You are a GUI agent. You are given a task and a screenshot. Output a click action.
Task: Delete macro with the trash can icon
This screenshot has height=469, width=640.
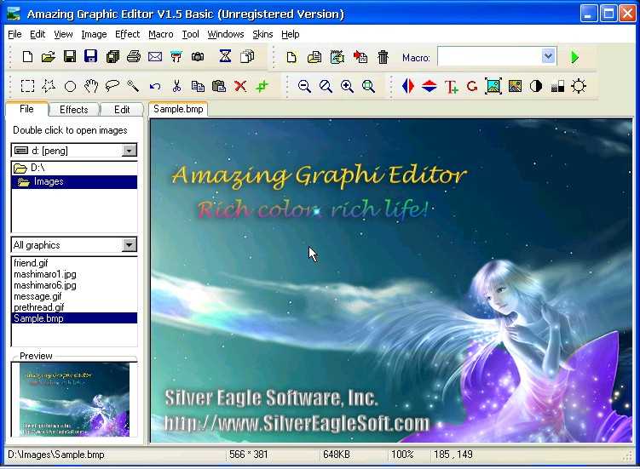point(383,57)
